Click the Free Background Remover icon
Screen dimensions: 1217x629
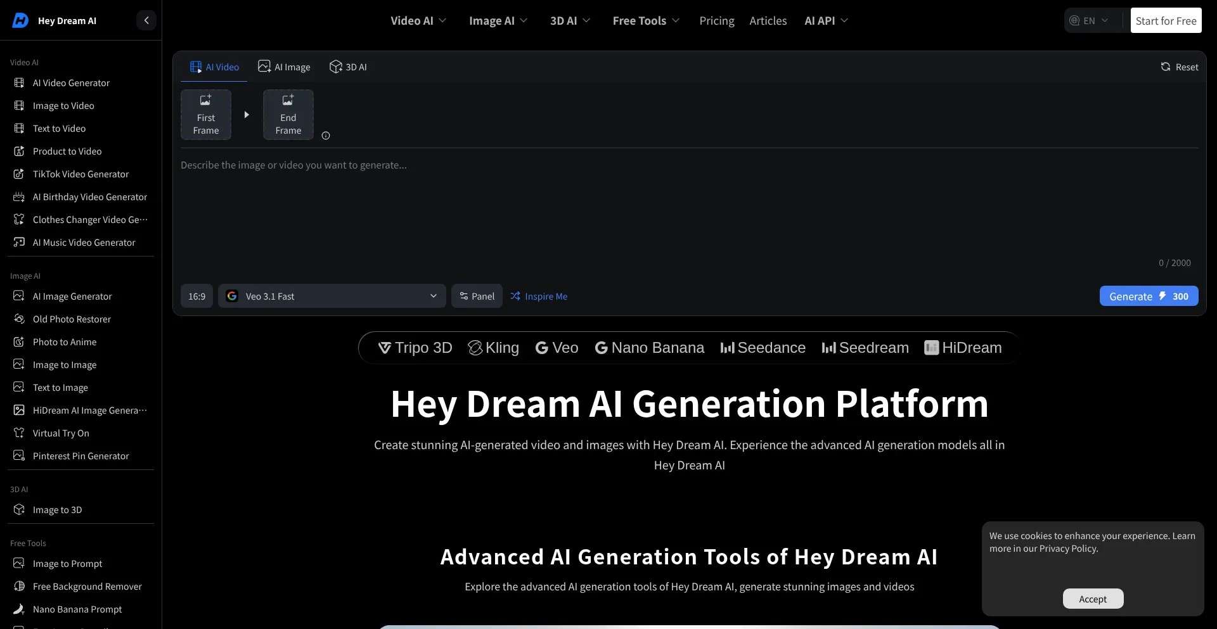[x=19, y=587]
